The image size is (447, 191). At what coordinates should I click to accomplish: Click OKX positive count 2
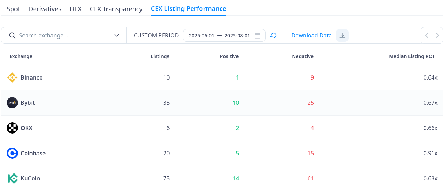click(x=237, y=128)
